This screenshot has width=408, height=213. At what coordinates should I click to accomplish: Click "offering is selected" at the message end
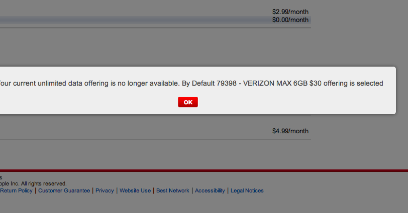click(353, 83)
